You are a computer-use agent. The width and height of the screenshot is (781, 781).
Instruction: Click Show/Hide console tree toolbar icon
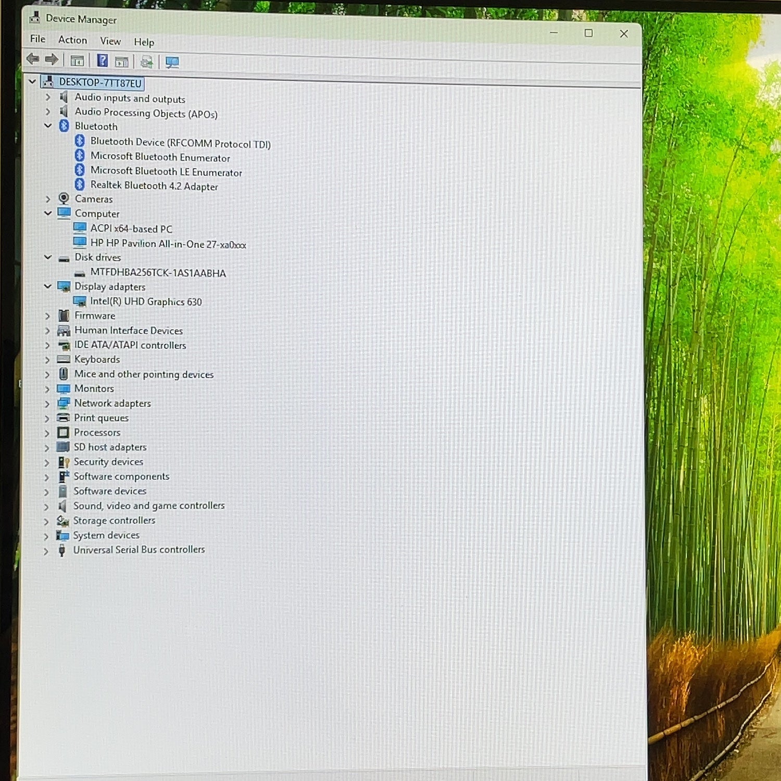[x=77, y=61]
